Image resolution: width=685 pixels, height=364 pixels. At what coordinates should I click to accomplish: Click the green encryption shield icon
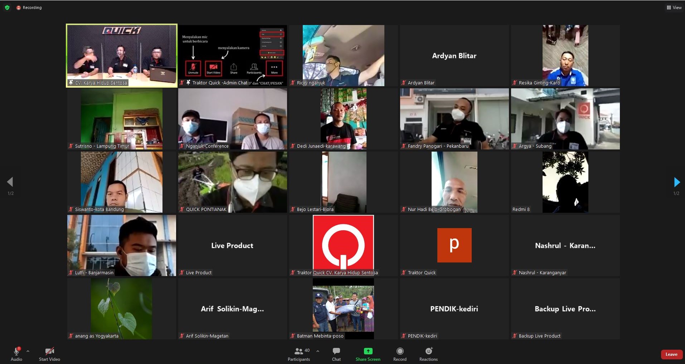point(7,8)
